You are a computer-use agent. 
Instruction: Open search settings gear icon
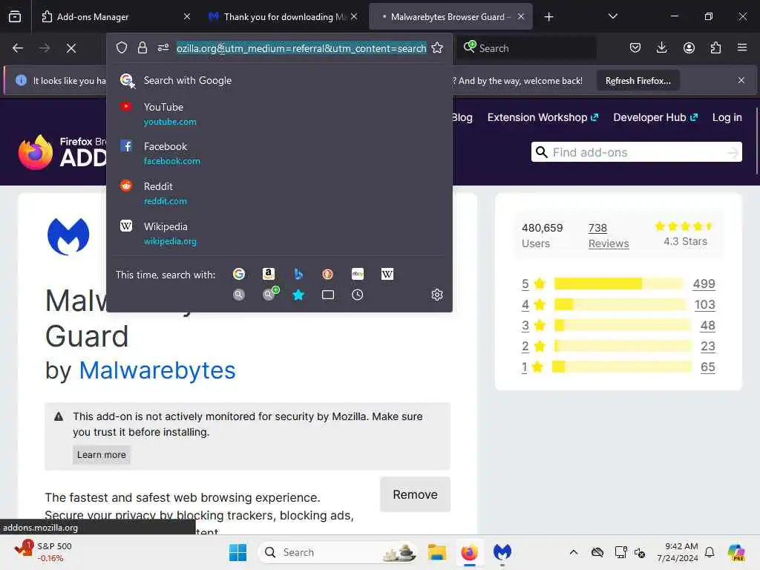[x=436, y=295]
